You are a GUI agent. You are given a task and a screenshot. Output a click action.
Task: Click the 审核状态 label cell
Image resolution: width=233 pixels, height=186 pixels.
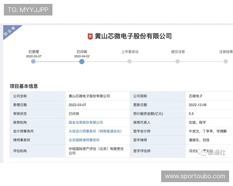pyautogui.click(x=38, y=114)
